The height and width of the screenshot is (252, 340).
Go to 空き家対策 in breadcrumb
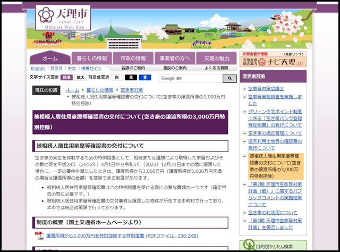[132, 90]
